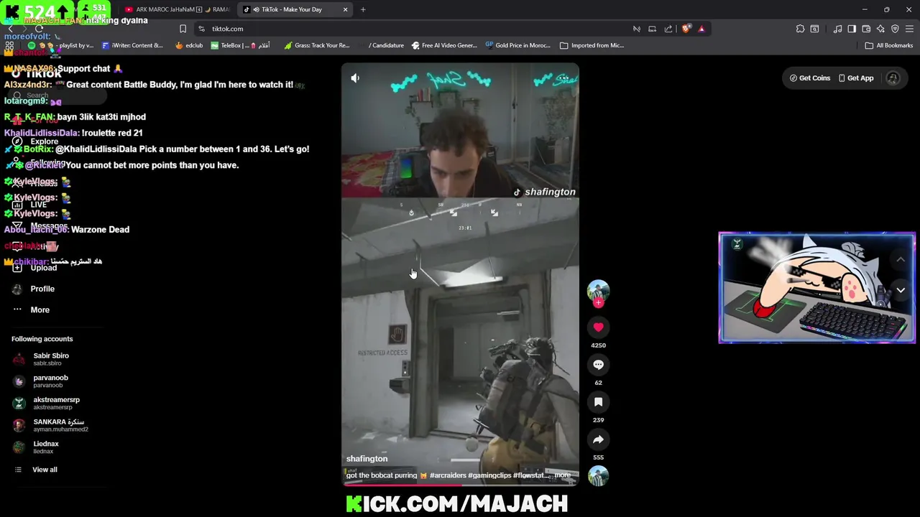
Task: Open the Brave main hamburger menu
Action: pos(910,29)
